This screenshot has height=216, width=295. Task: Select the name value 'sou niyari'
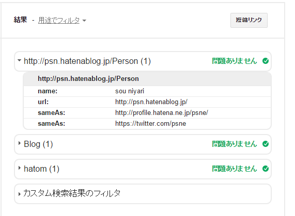pyautogui.click(x=130, y=91)
